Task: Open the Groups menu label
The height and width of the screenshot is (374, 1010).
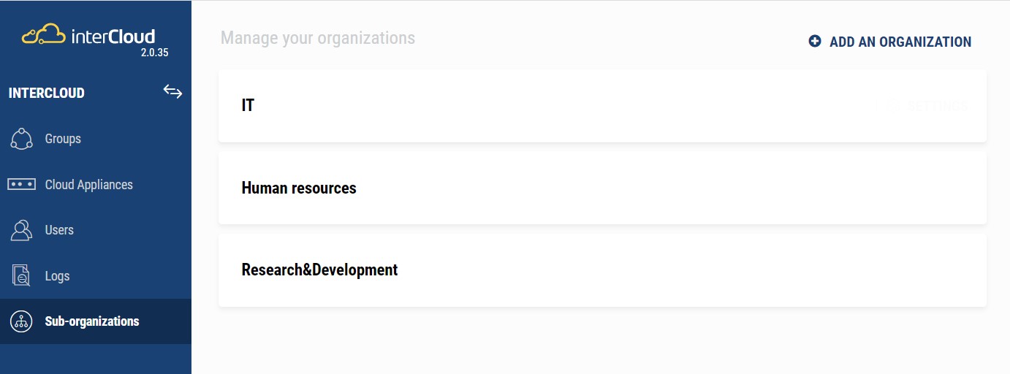Action: coord(63,139)
